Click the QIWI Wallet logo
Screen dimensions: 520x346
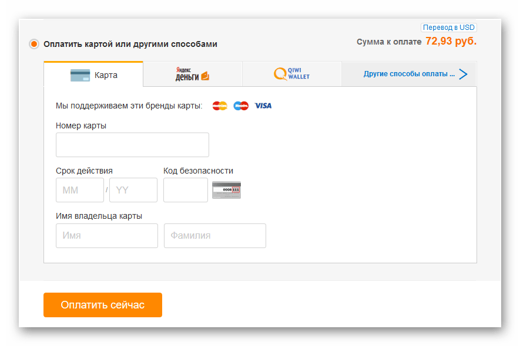(x=291, y=74)
